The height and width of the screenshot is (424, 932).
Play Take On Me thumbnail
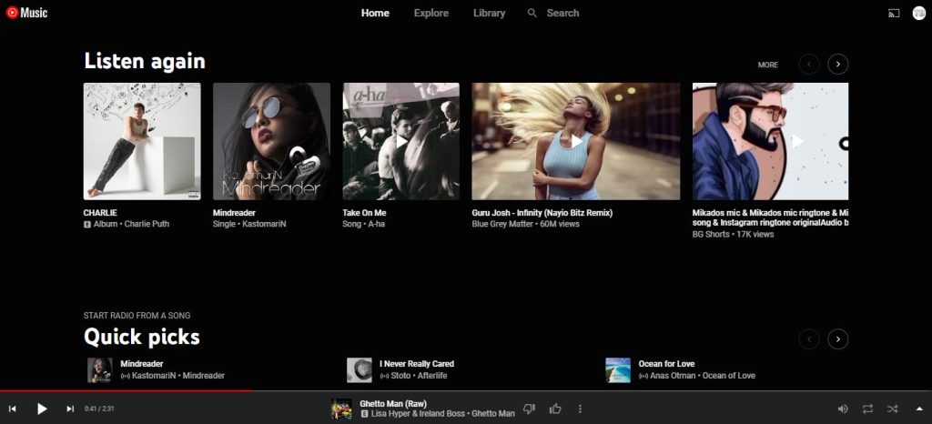pyautogui.click(x=401, y=141)
